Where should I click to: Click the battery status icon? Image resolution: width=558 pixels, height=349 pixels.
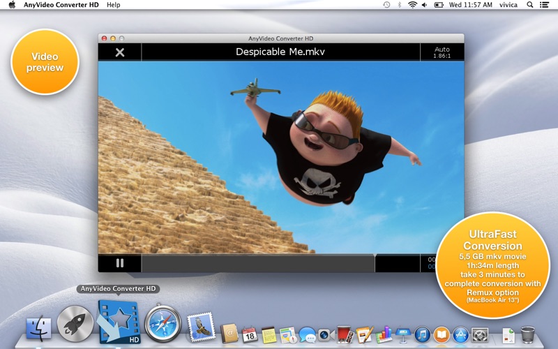(439, 5)
